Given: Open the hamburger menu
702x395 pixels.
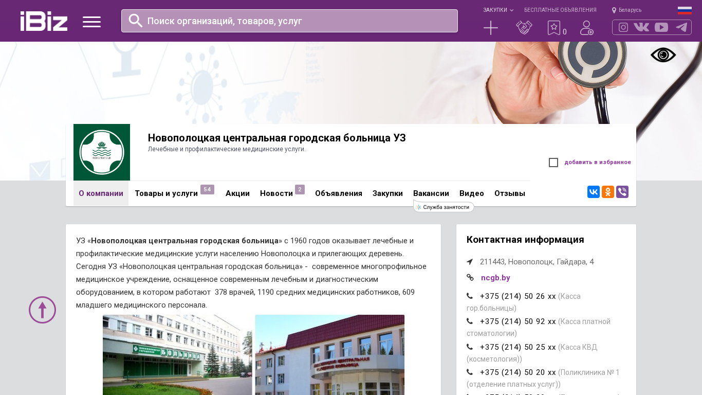Looking at the screenshot, I should [x=91, y=22].
